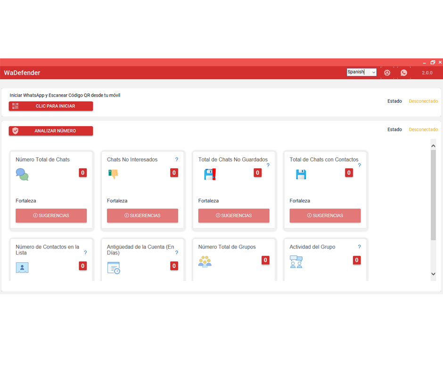Click the chat bubbles icon under Número Total de Chats
Screen dimensions: 443x371
tap(22, 174)
